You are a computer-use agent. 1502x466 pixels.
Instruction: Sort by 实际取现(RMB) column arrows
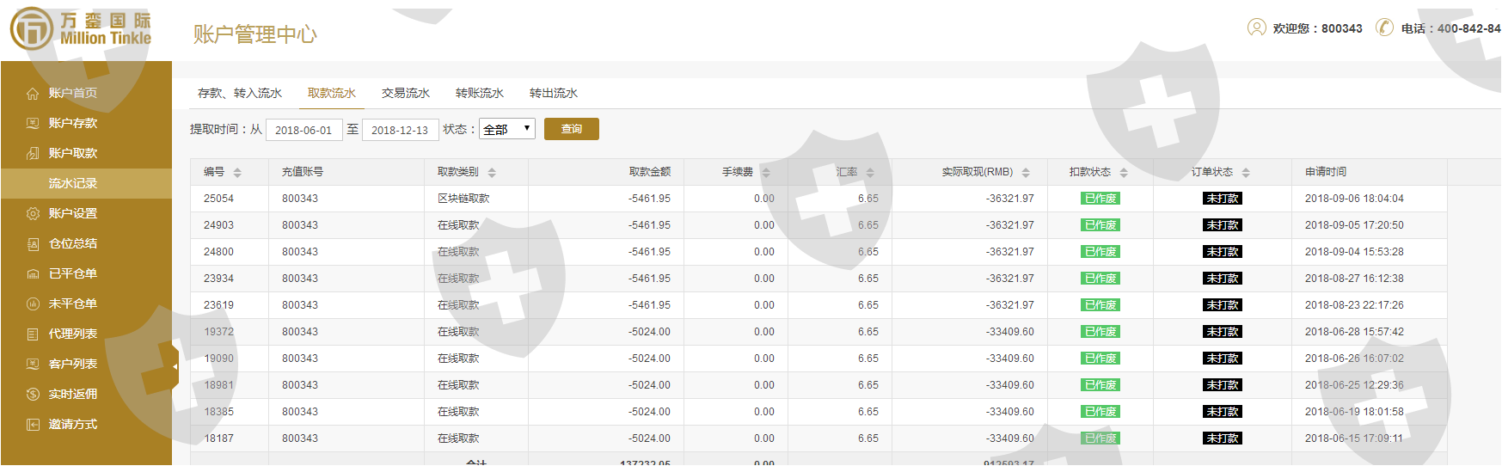tap(1026, 173)
